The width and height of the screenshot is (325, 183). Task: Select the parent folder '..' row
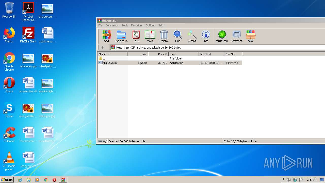click(x=170, y=58)
